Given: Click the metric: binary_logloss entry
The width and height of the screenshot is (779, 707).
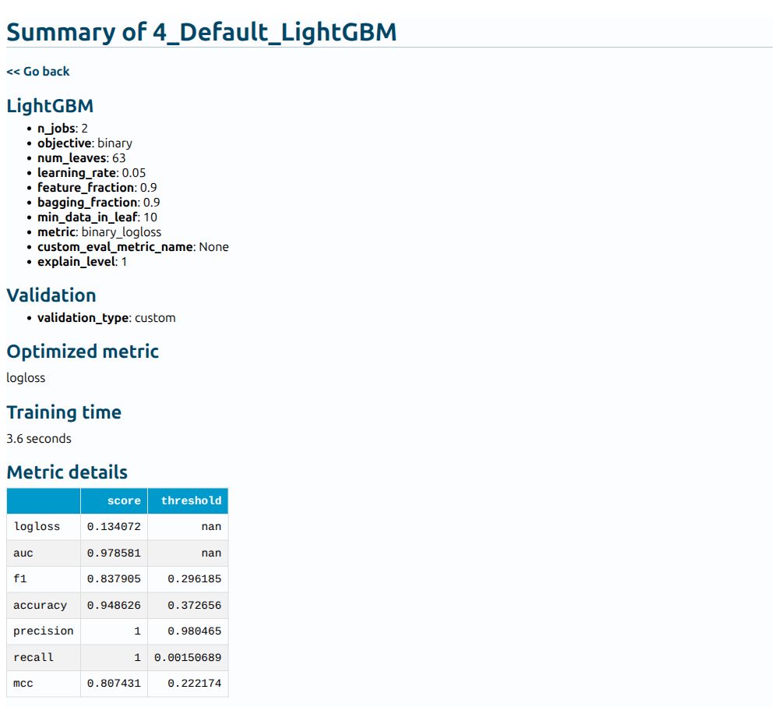Looking at the screenshot, I should [100, 232].
